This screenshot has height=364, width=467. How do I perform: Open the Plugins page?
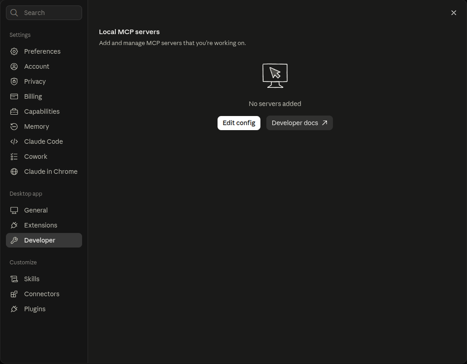44,309
